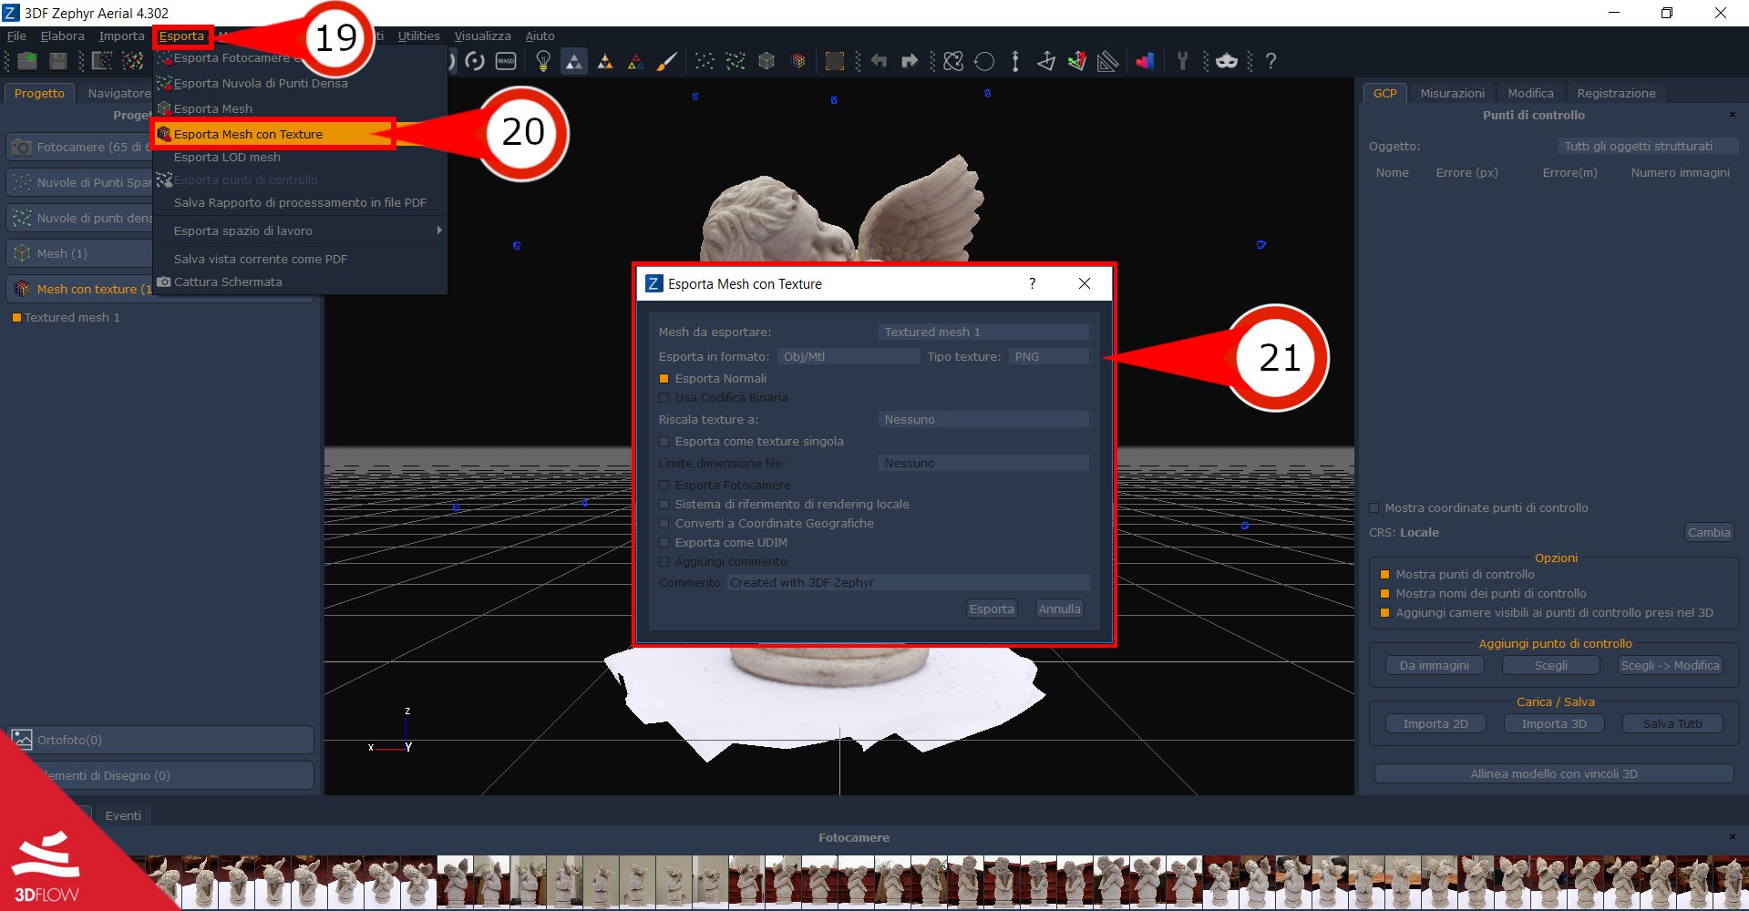Toggle the scene lighting lightbulb icon
Viewport: 1749px width, 911px height.
(x=542, y=61)
